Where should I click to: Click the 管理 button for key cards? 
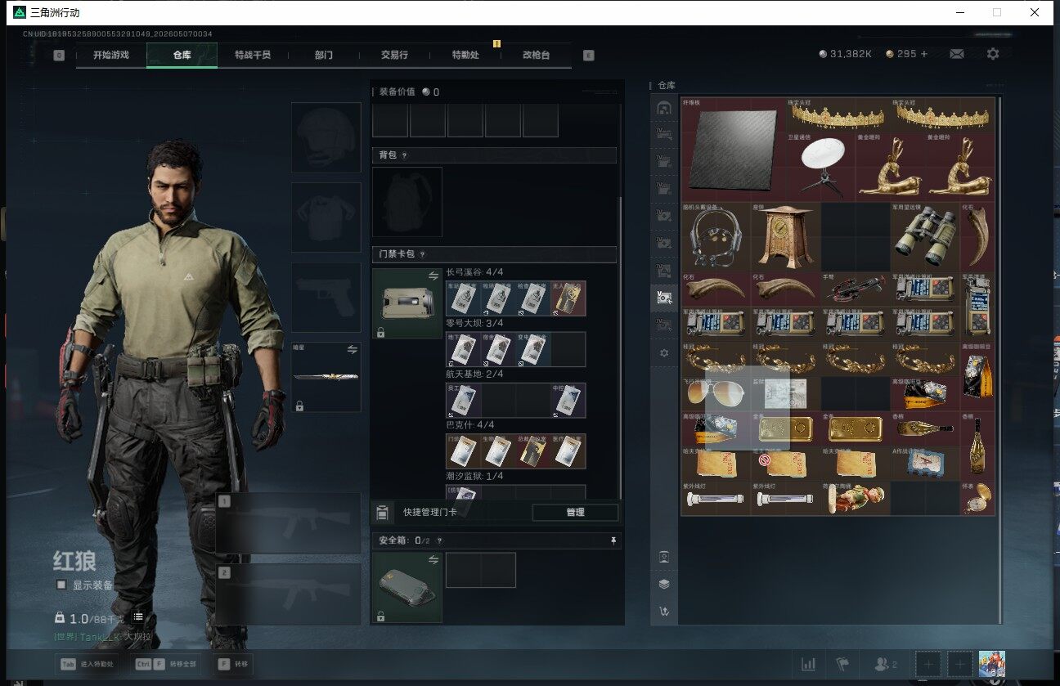(575, 513)
